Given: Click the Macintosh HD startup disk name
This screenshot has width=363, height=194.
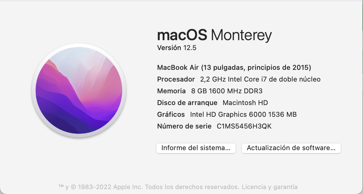Looking at the screenshot, I should (x=245, y=103).
